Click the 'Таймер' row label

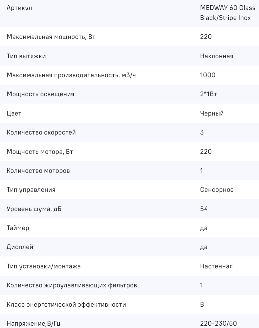[17, 228]
